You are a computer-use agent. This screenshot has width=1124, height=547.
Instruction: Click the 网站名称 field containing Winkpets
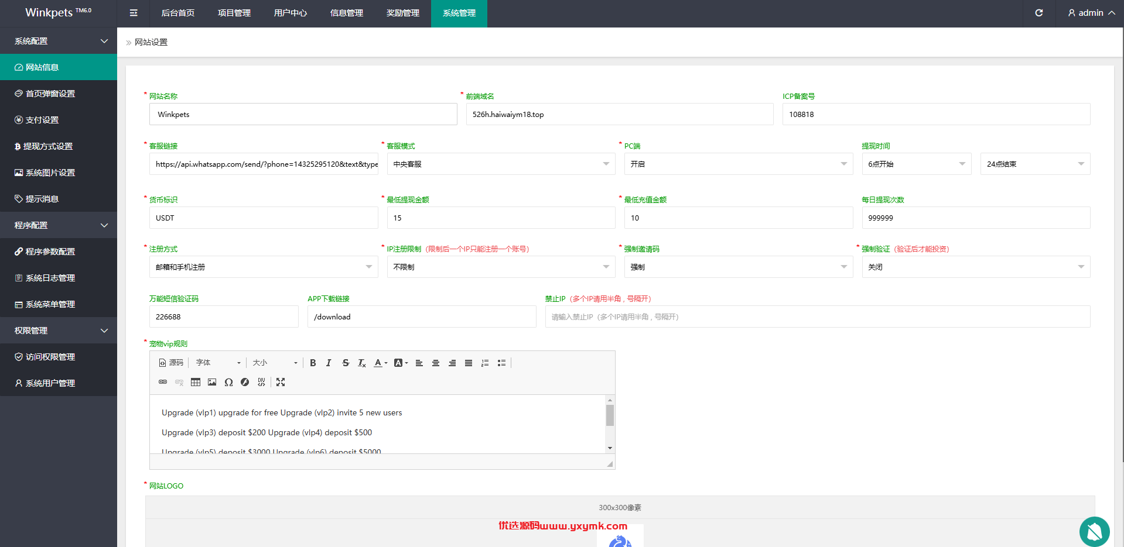(x=303, y=114)
